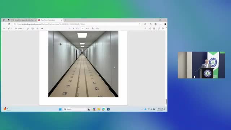The width and height of the screenshot is (231, 130).
Task: Open a new browser tab
Action: click(x=66, y=20)
